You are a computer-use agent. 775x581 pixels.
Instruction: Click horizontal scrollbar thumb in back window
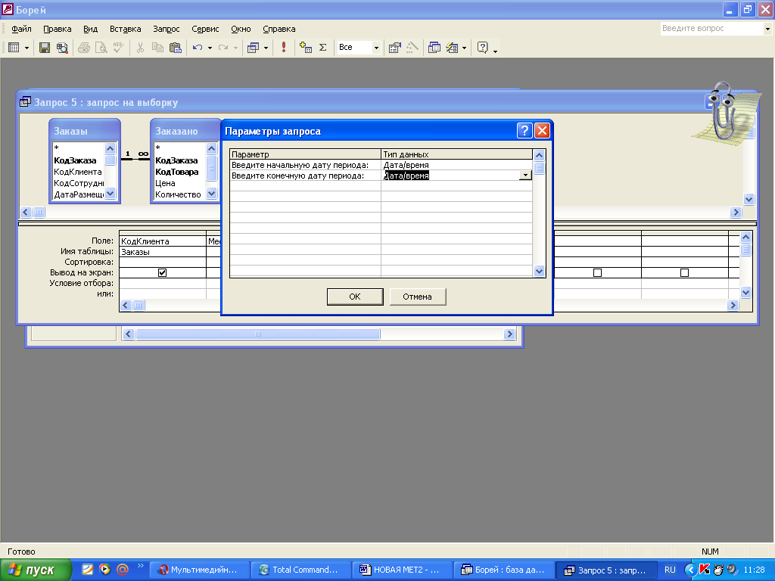coord(257,334)
